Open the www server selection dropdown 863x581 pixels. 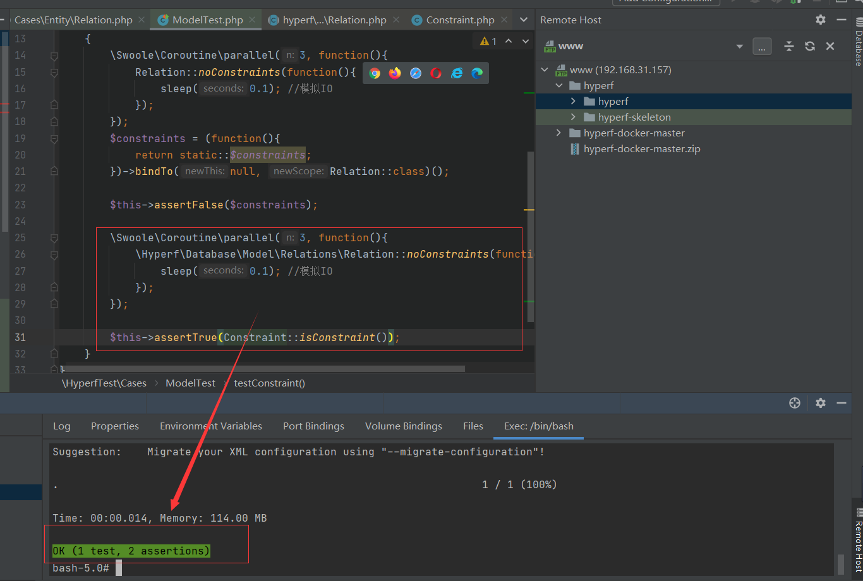click(739, 45)
